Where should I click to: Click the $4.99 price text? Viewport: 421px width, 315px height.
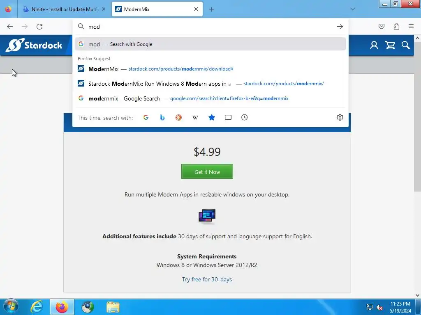(207, 152)
